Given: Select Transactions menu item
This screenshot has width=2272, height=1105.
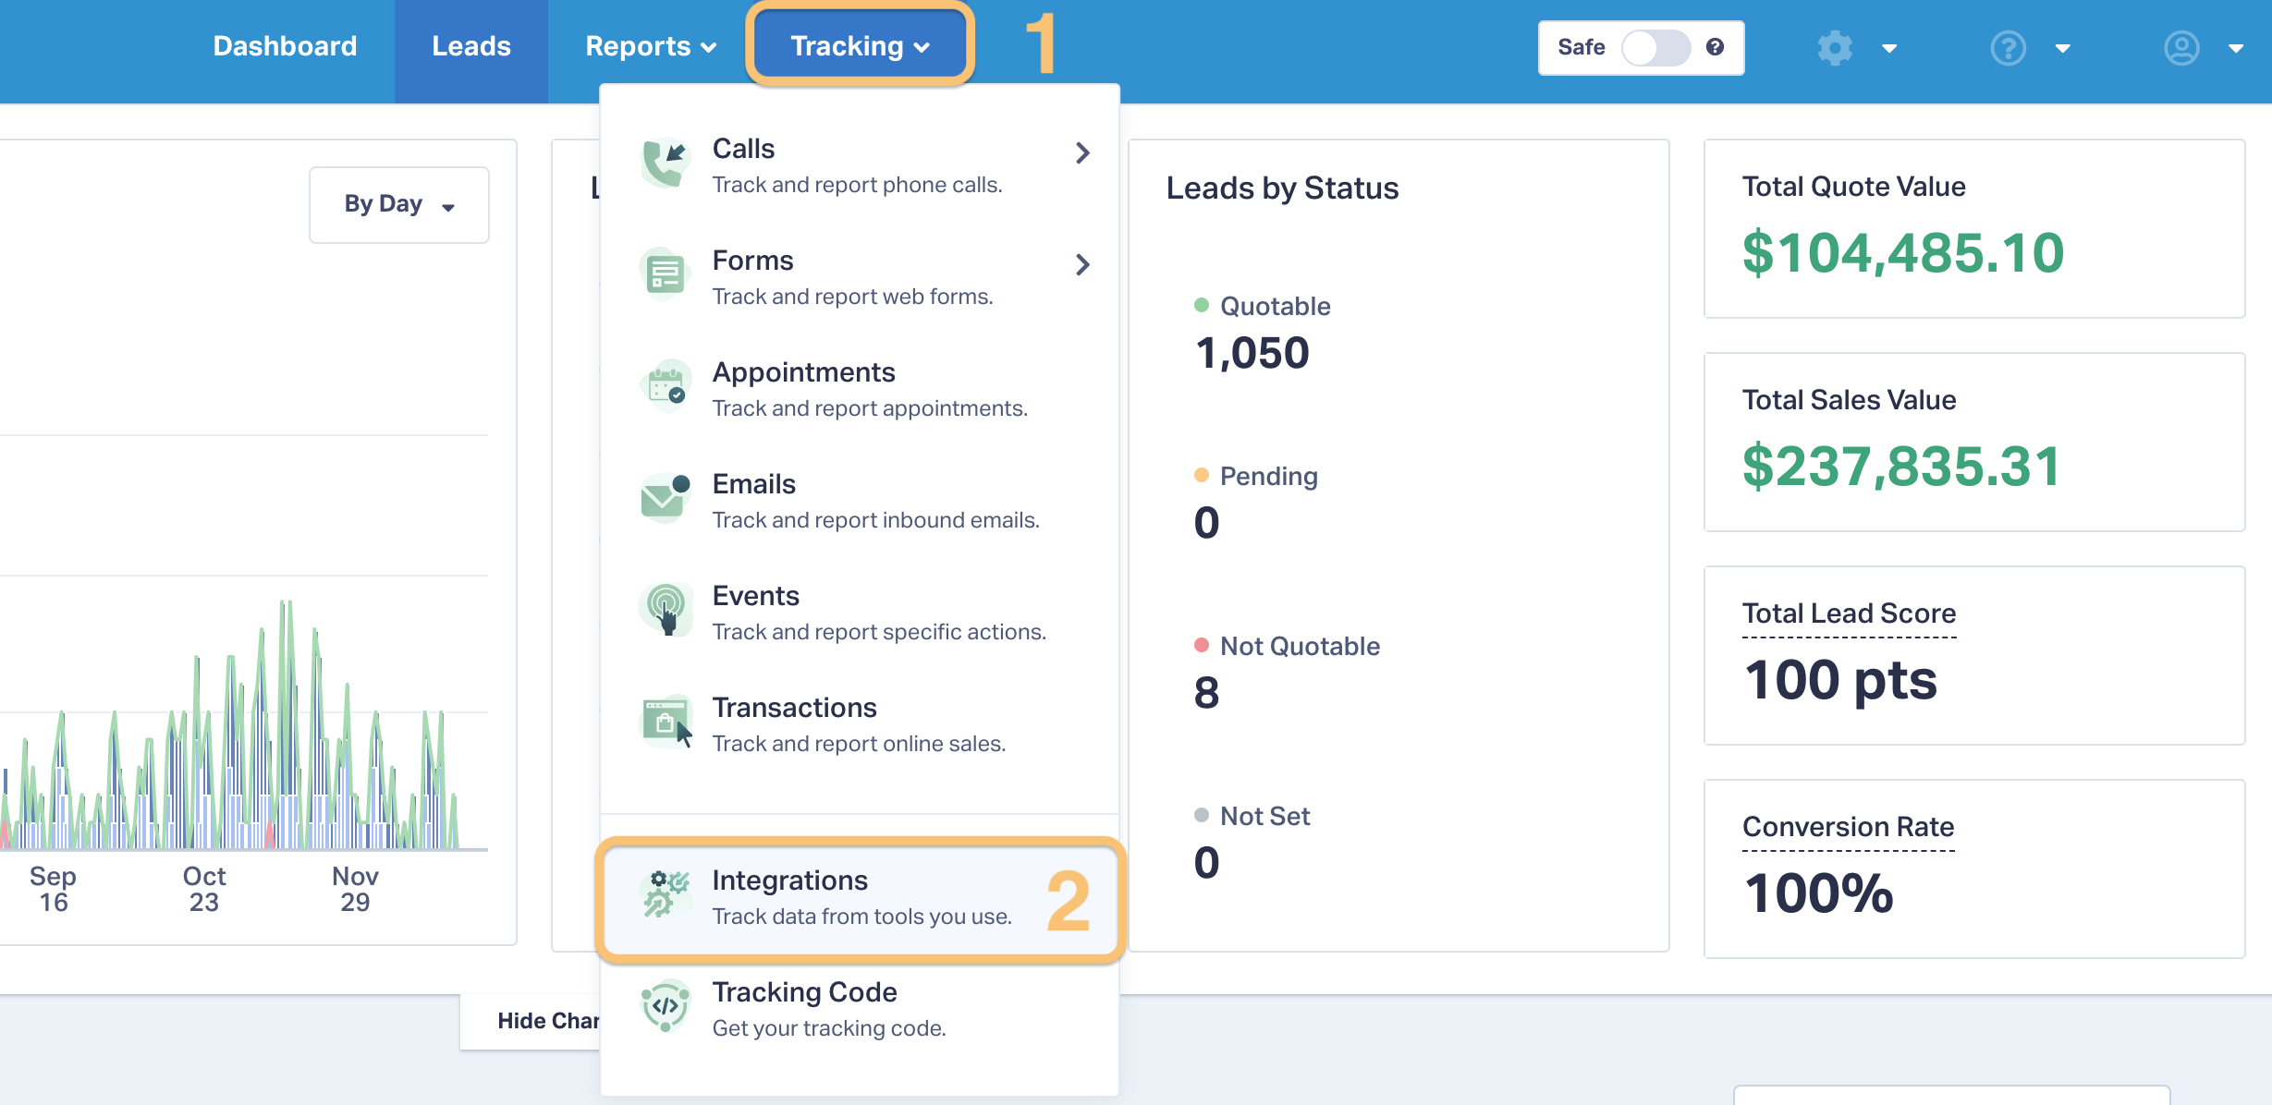Looking at the screenshot, I should (860, 724).
